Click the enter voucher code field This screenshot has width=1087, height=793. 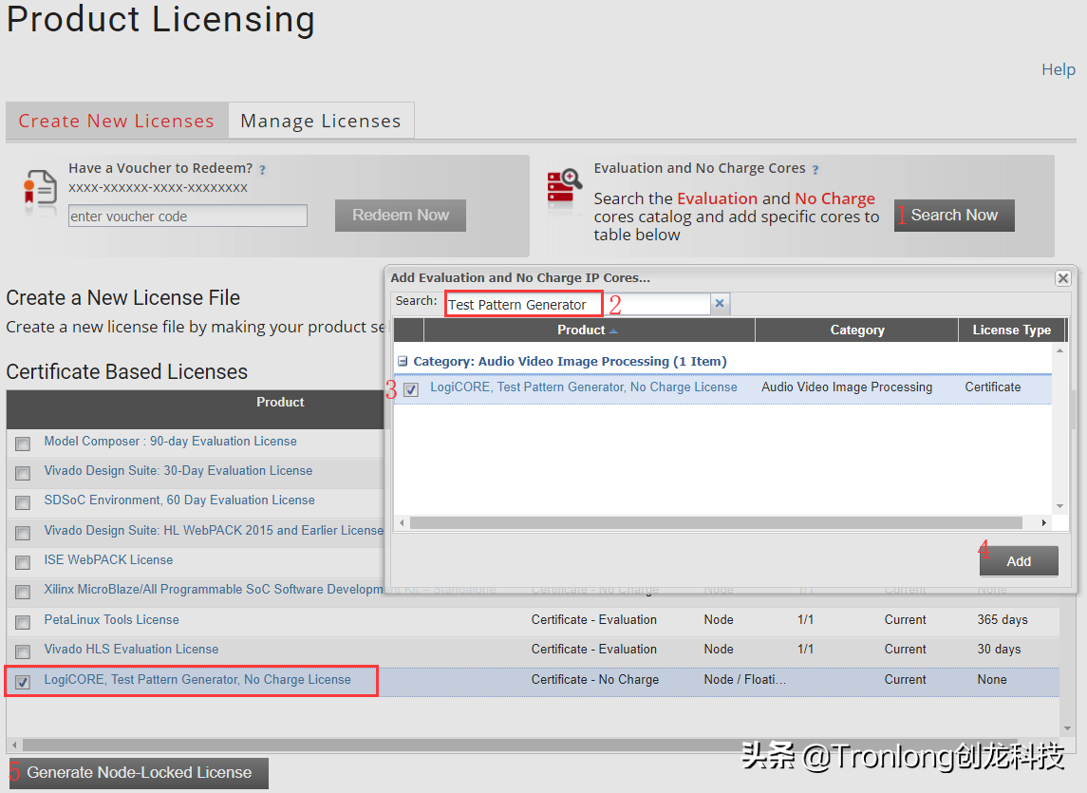188,216
